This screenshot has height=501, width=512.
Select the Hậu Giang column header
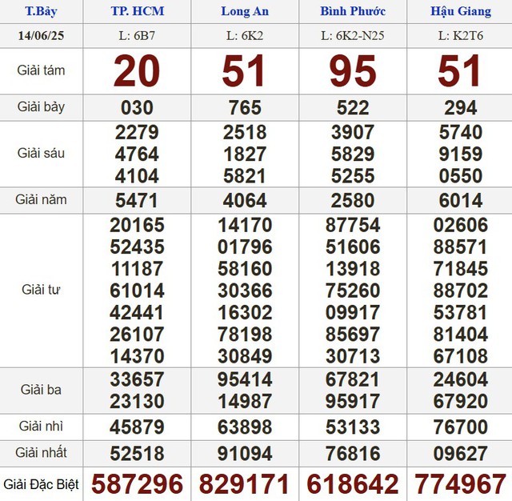point(460,11)
